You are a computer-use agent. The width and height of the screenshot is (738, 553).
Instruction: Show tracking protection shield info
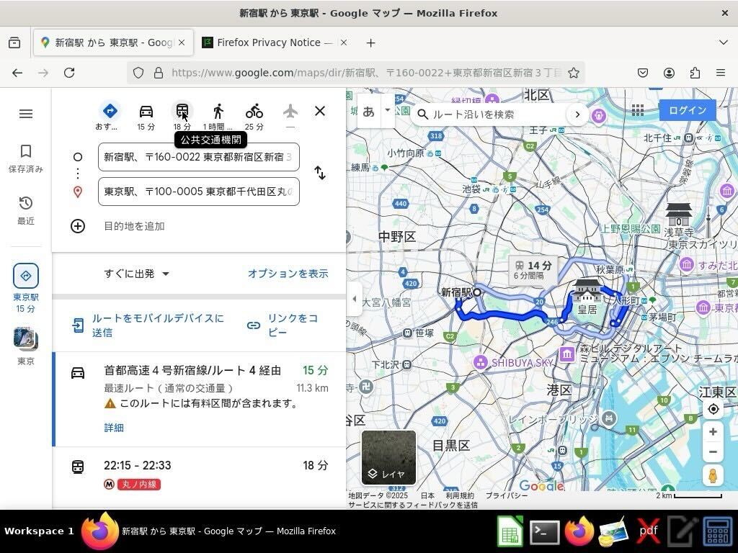(x=138, y=73)
